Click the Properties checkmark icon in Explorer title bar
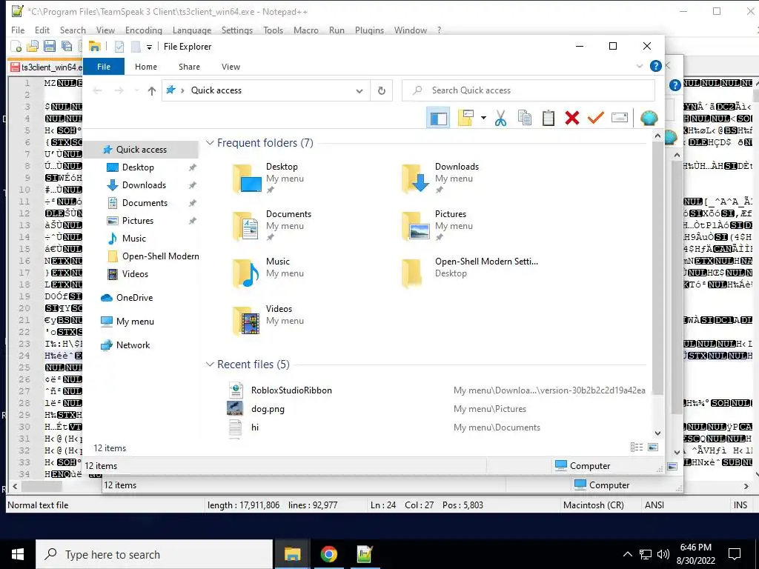759x569 pixels. (119, 47)
